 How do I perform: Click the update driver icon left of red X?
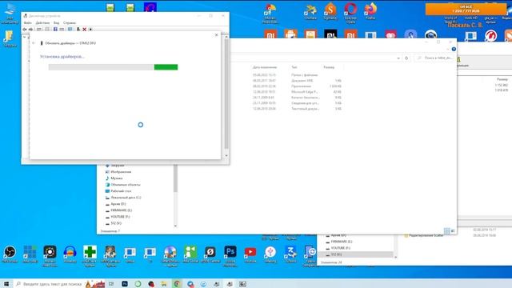tap(78, 30)
